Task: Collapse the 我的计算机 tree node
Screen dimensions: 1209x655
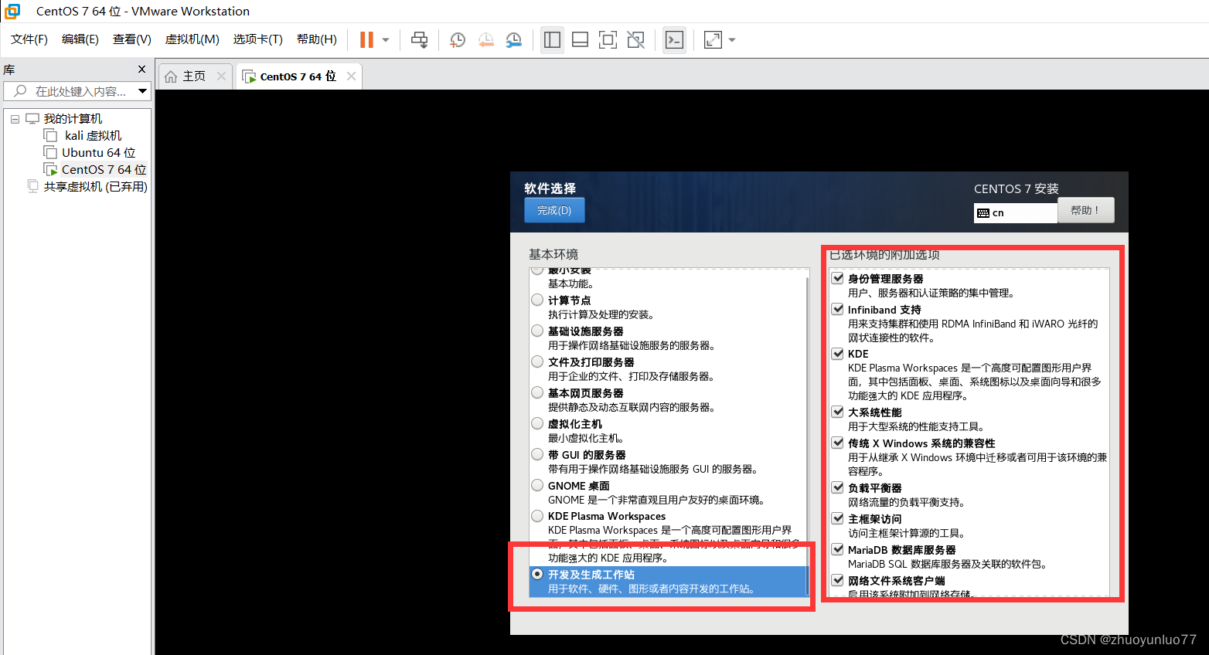Action: 15,119
